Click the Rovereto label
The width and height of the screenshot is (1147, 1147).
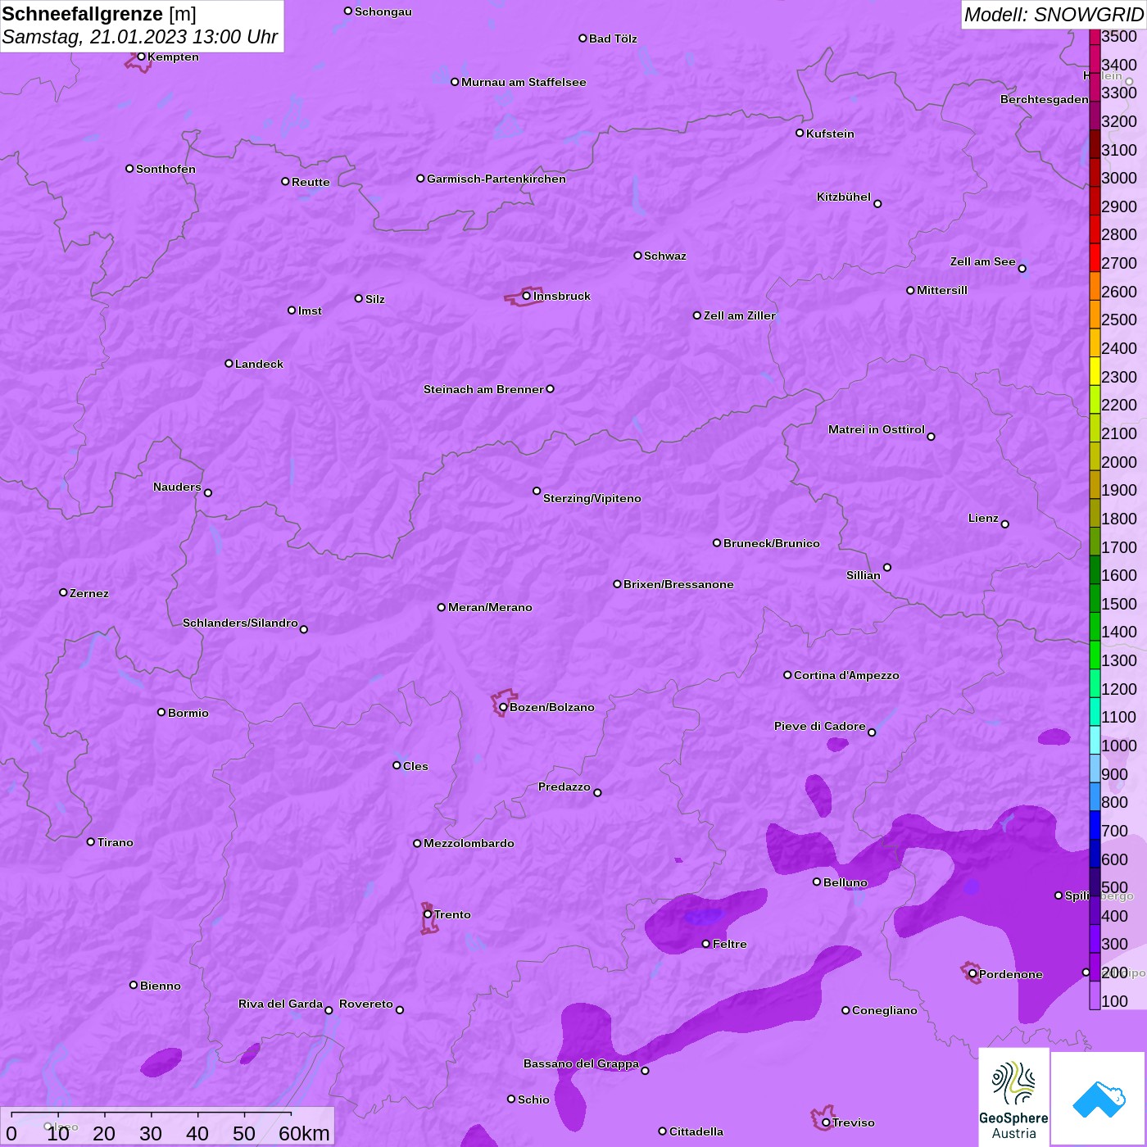click(366, 1004)
